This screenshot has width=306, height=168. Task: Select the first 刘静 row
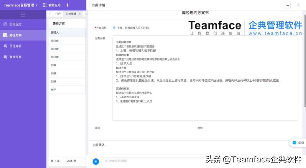[x=67, y=65]
